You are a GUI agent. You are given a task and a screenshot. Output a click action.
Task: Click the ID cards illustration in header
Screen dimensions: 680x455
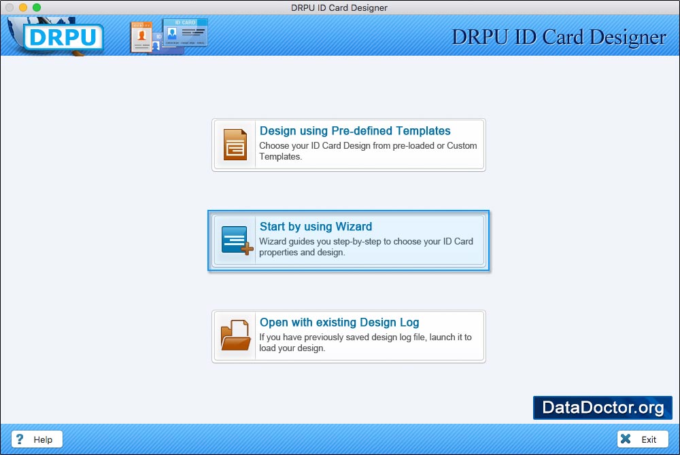pos(169,37)
